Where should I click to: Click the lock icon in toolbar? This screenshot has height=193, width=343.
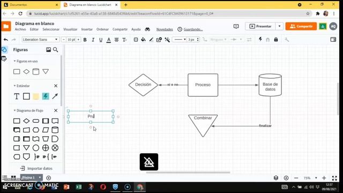click(276, 39)
